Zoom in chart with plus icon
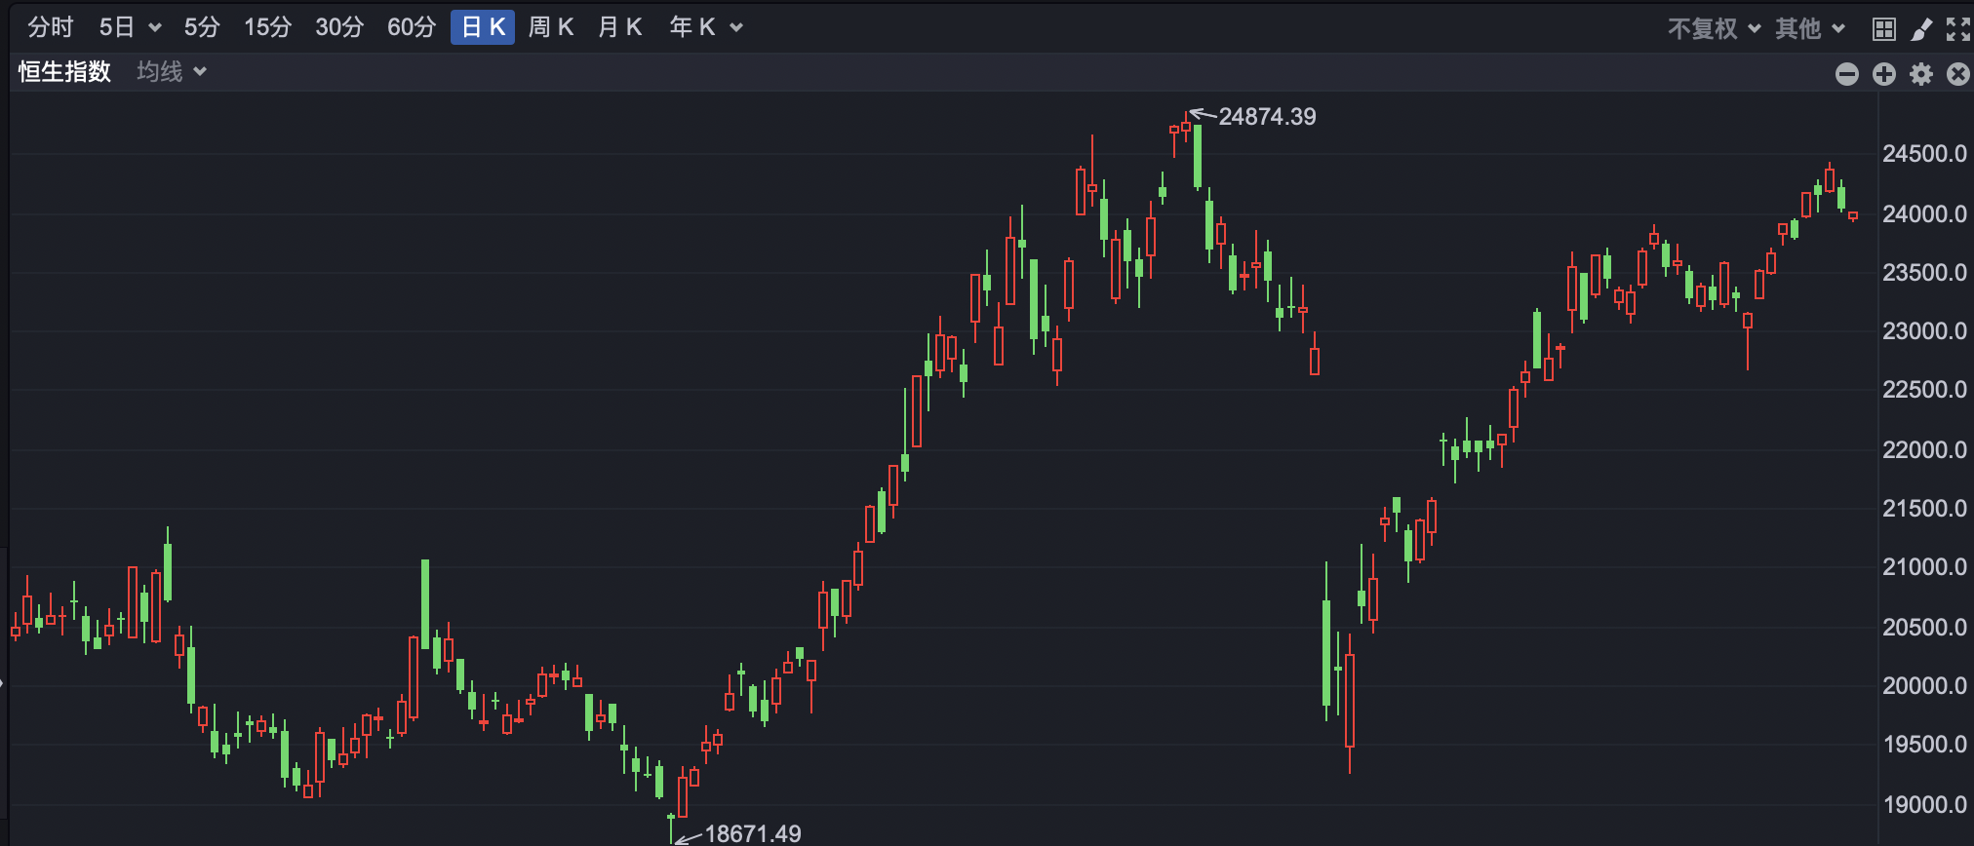1974x846 pixels. point(1883,74)
